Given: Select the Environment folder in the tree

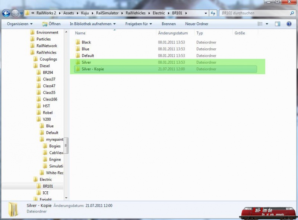Looking at the screenshot, I should [44, 32].
